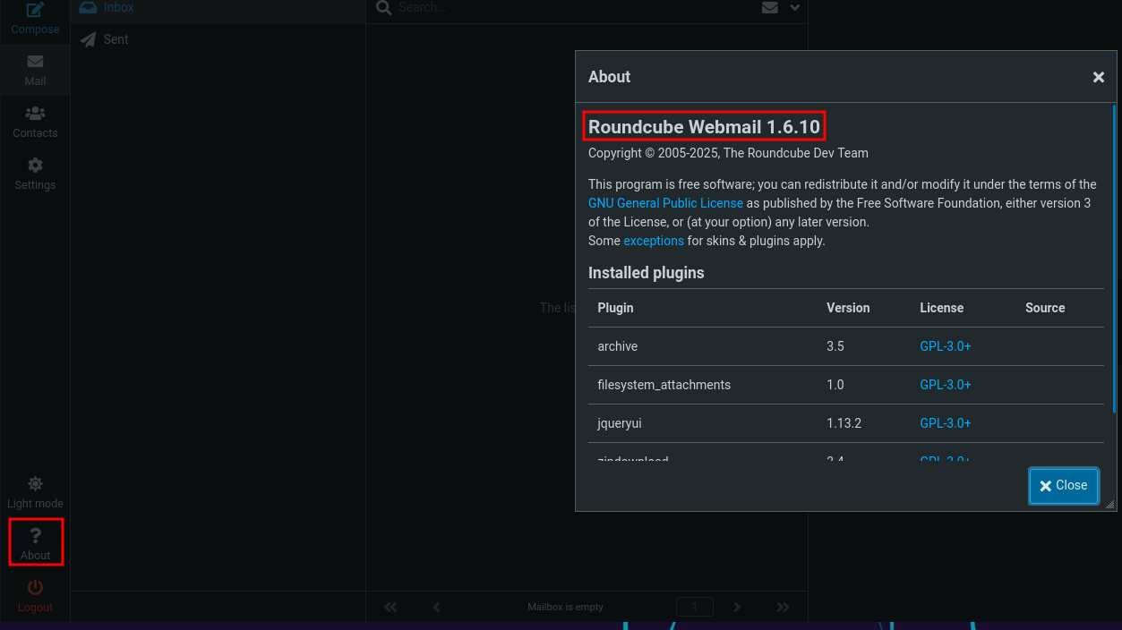The image size is (1122, 630).
Task: Open filesystem_attachments GPL-3.0+ license link
Action: (x=946, y=385)
